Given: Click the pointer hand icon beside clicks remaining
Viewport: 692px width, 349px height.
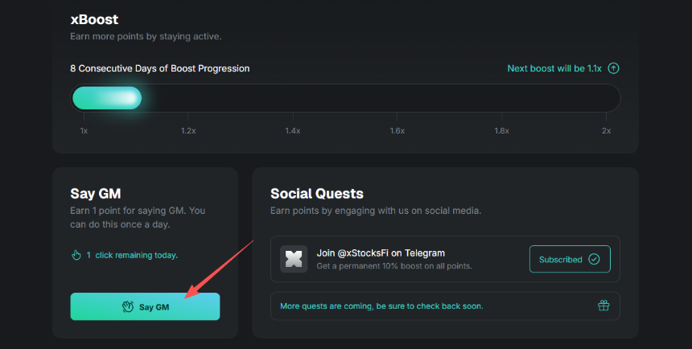Looking at the screenshot, I should (x=76, y=255).
